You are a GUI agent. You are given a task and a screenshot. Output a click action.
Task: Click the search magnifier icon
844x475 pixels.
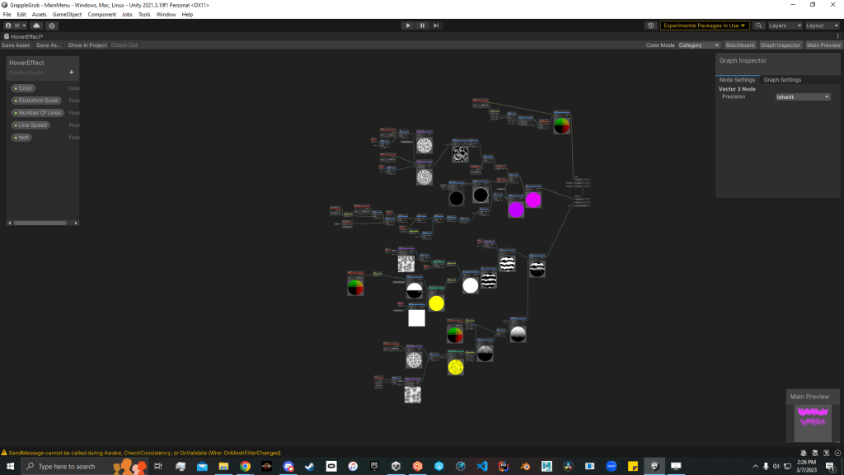tap(759, 26)
